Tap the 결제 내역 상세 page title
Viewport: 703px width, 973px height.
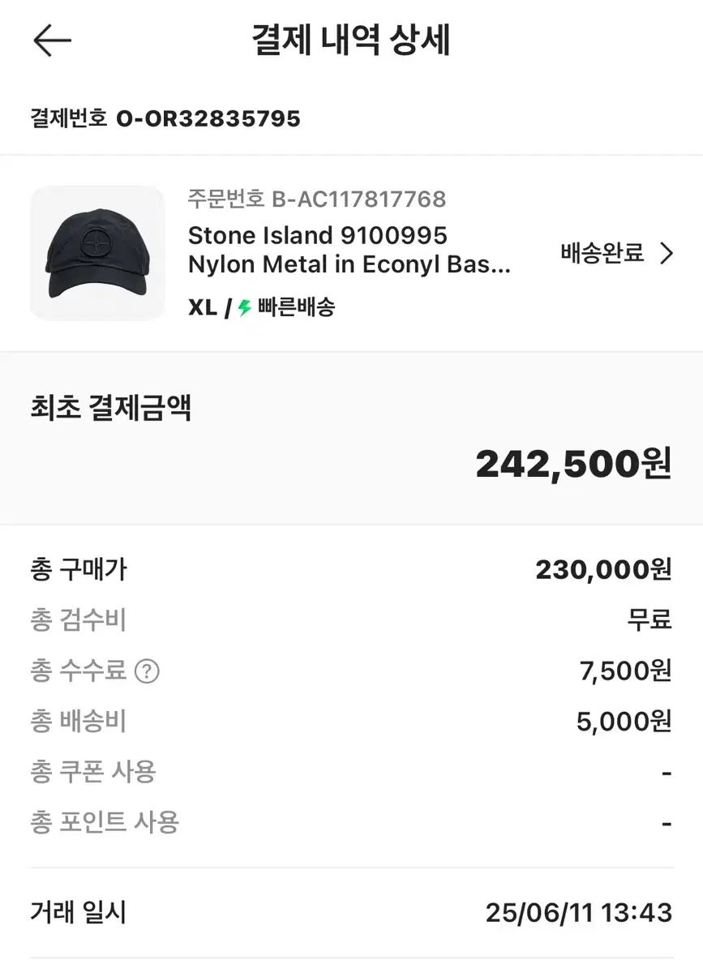[351, 41]
